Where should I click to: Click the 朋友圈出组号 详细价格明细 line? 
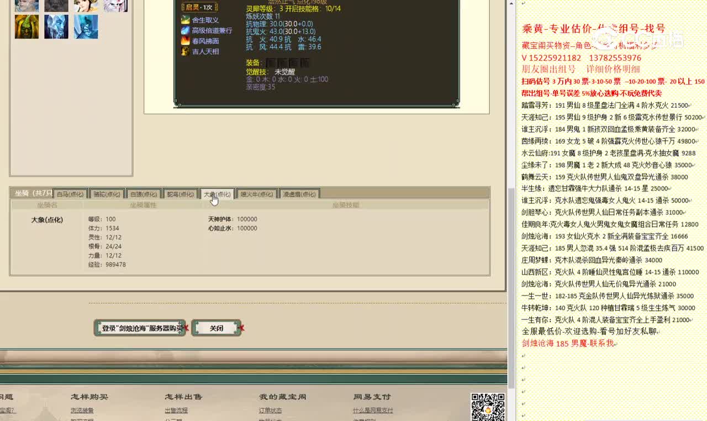point(581,69)
